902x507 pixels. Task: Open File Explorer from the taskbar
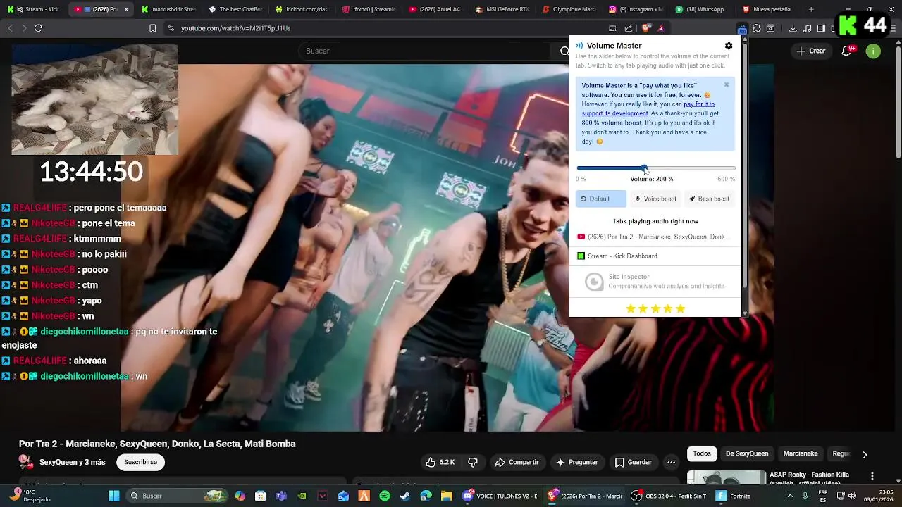coord(446,496)
